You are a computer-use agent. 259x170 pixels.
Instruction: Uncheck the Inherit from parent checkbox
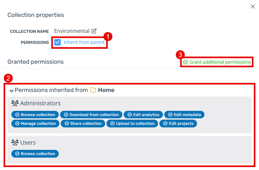(57, 42)
